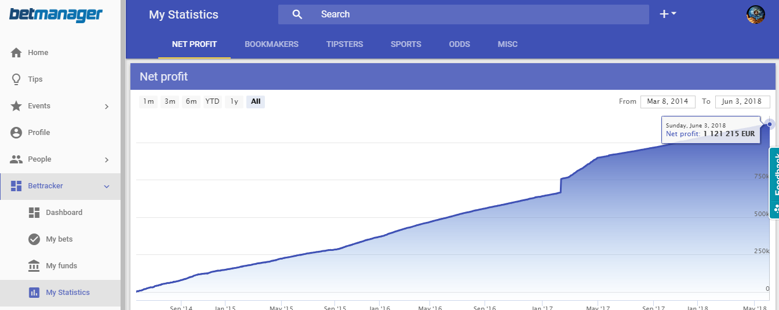
Task: Expand the People submenu arrow
Action: 107,159
